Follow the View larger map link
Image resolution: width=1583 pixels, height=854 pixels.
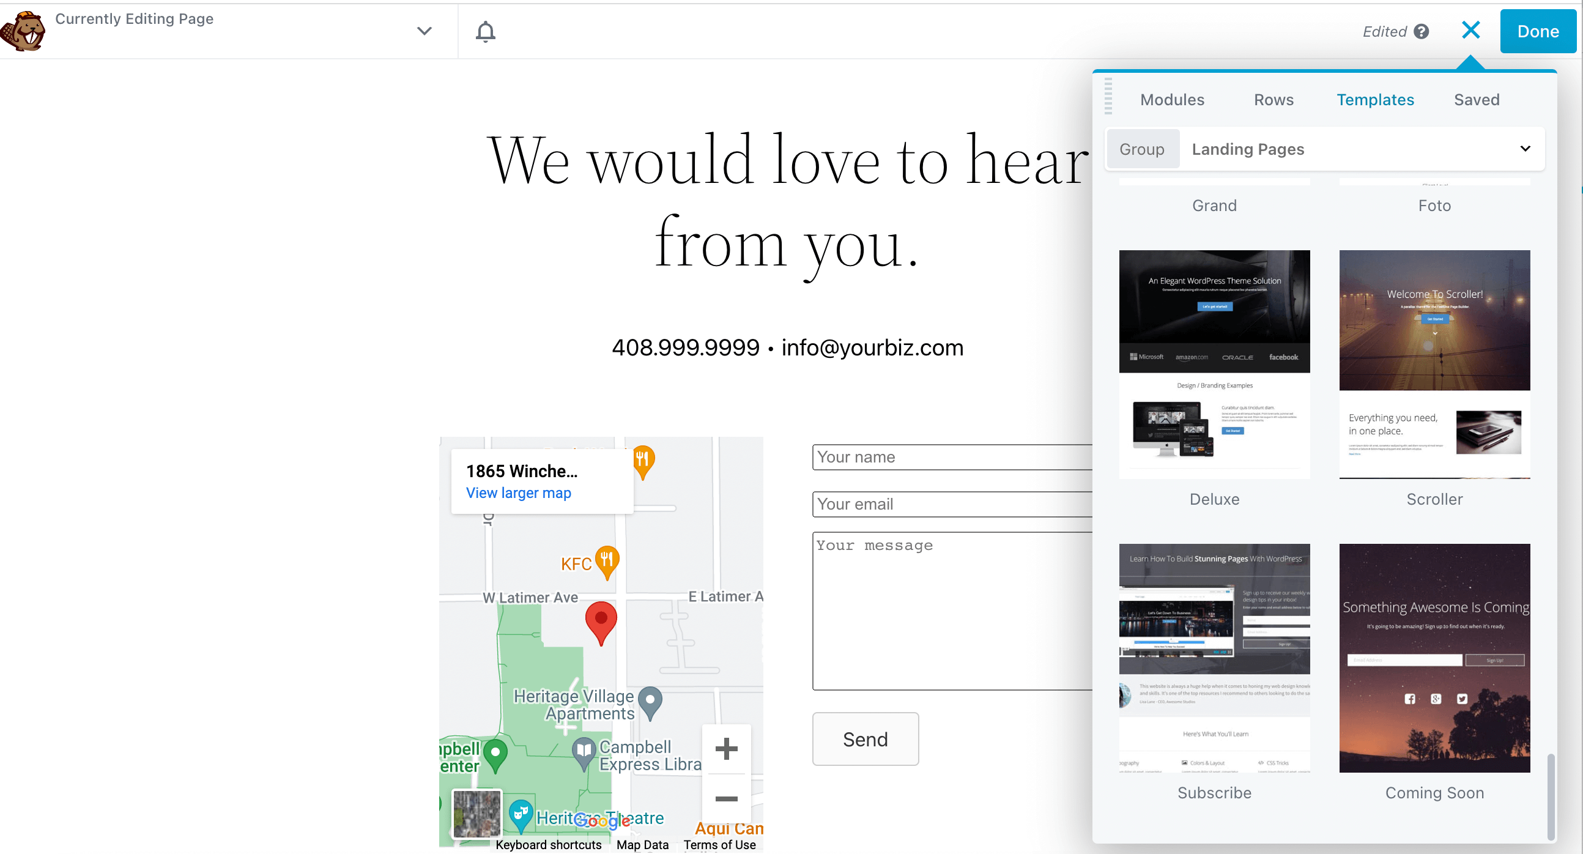(x=518, y=492)
